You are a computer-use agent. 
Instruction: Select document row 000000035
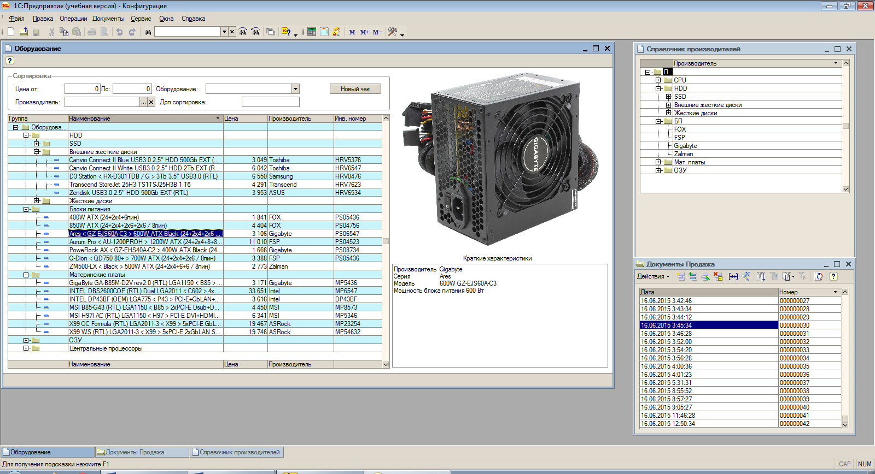(x=740, y=366)
